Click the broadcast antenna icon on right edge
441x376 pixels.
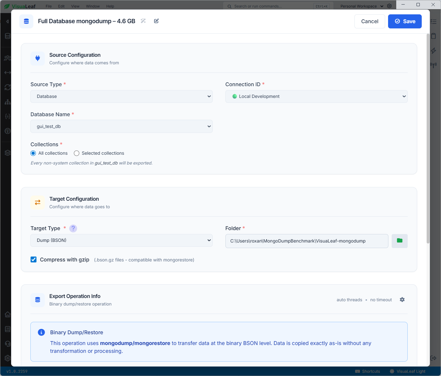[433, 65]
